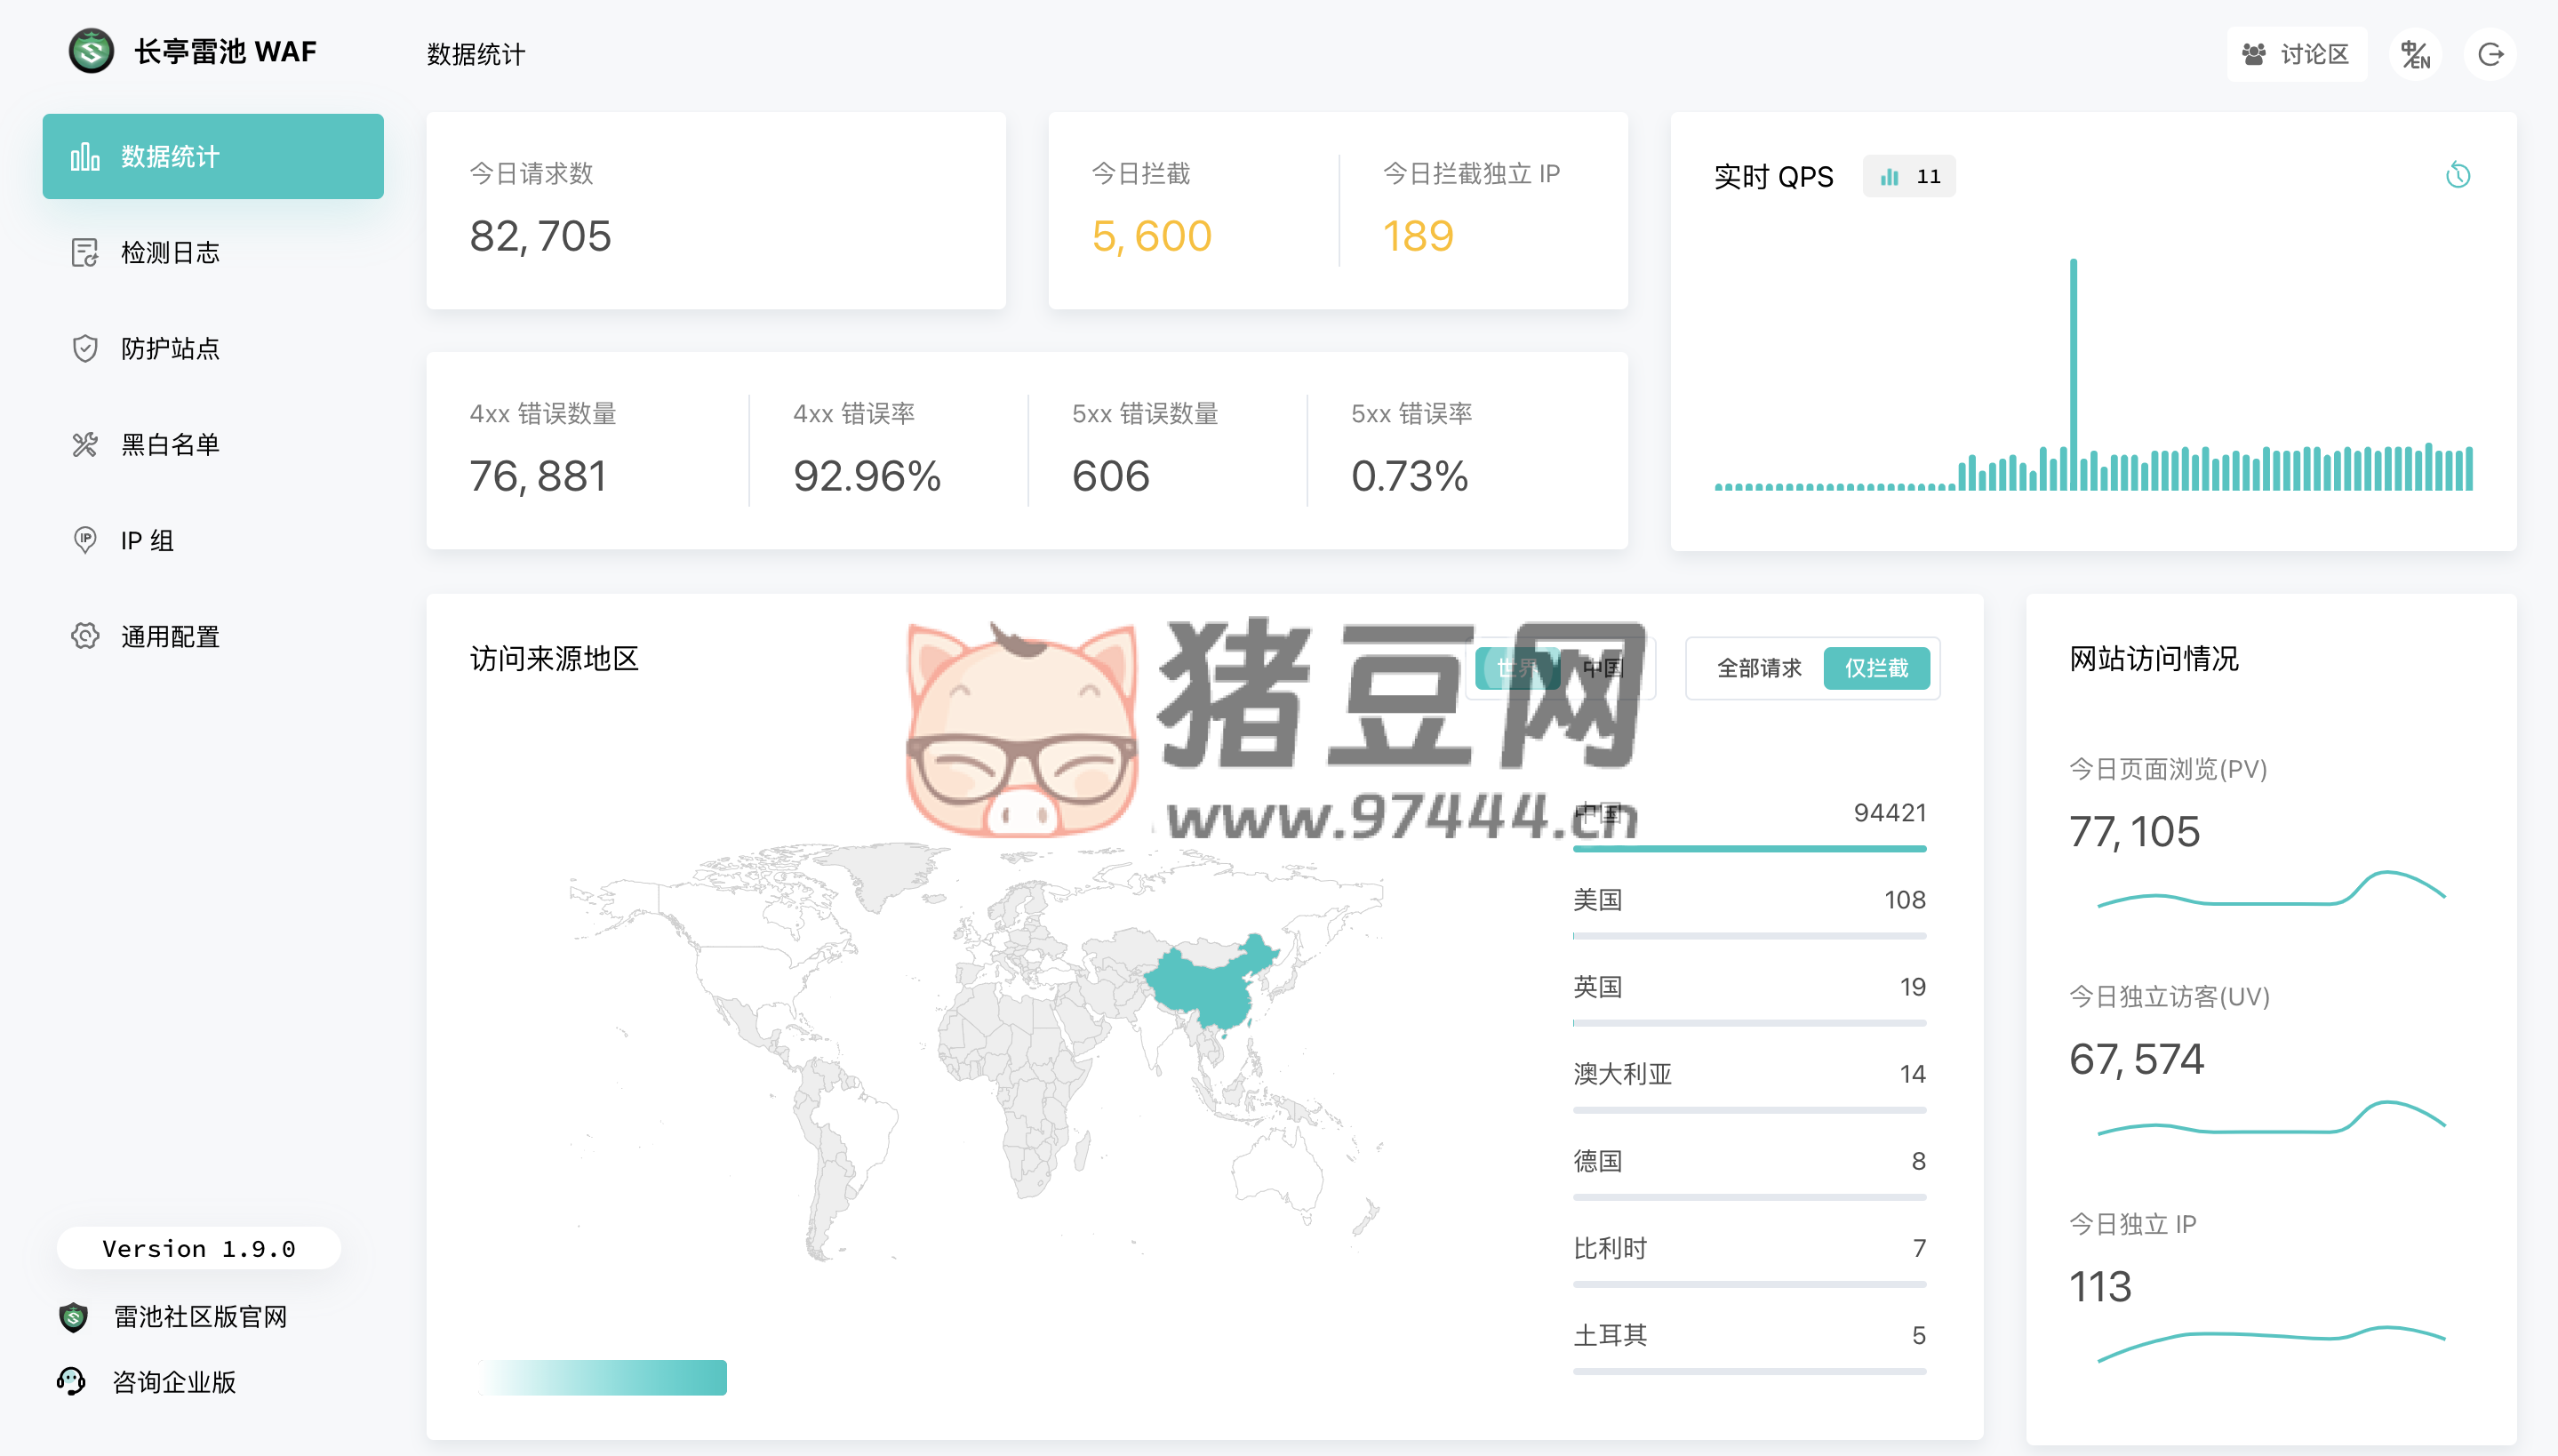Open 雷池社区版官网 link
Image resolution: width=2558 pixels, height=1456 pixels.
pyautogui.click(x=199, y=1317)
